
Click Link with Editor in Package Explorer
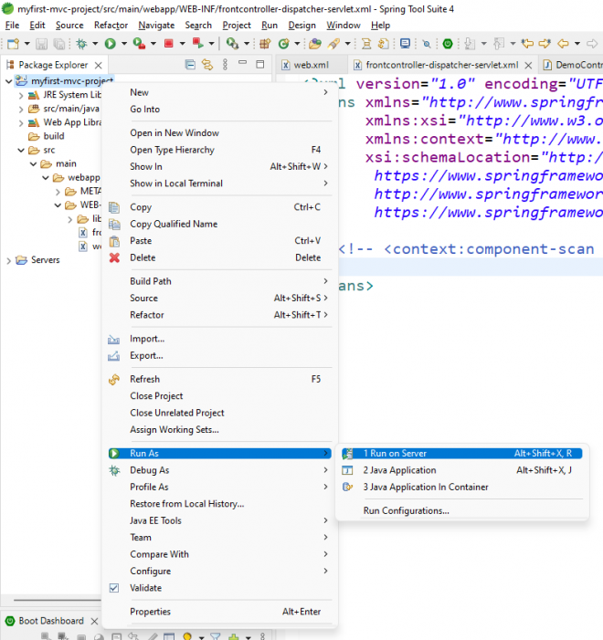[207, 65]
